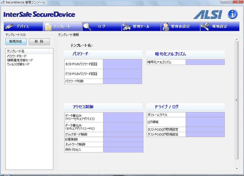The image size is (244, 176).
Task: Click the 暗号化アルゴリズム section header
Action: [185, 54]
